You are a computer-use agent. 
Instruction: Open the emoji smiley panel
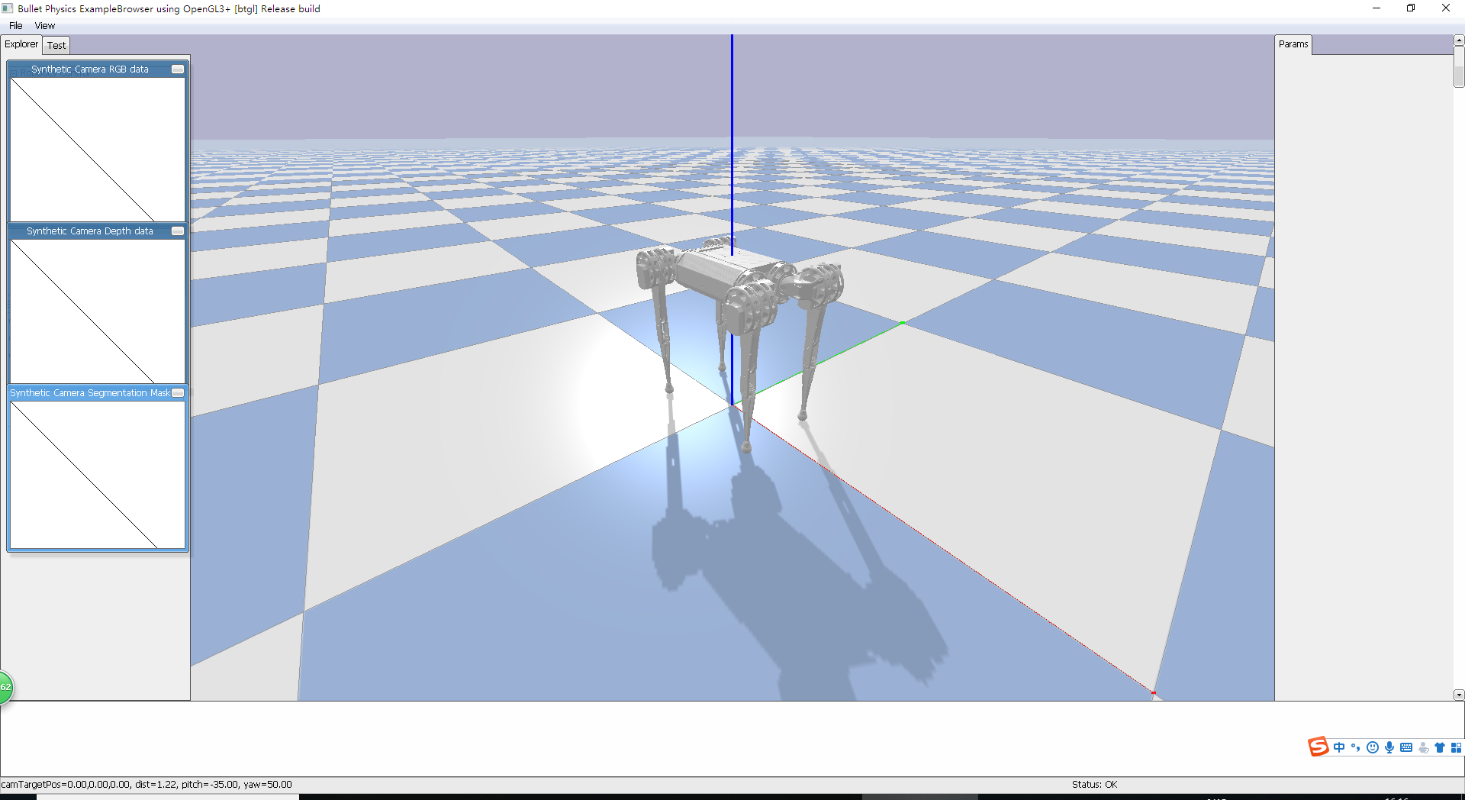point(1373,747)
